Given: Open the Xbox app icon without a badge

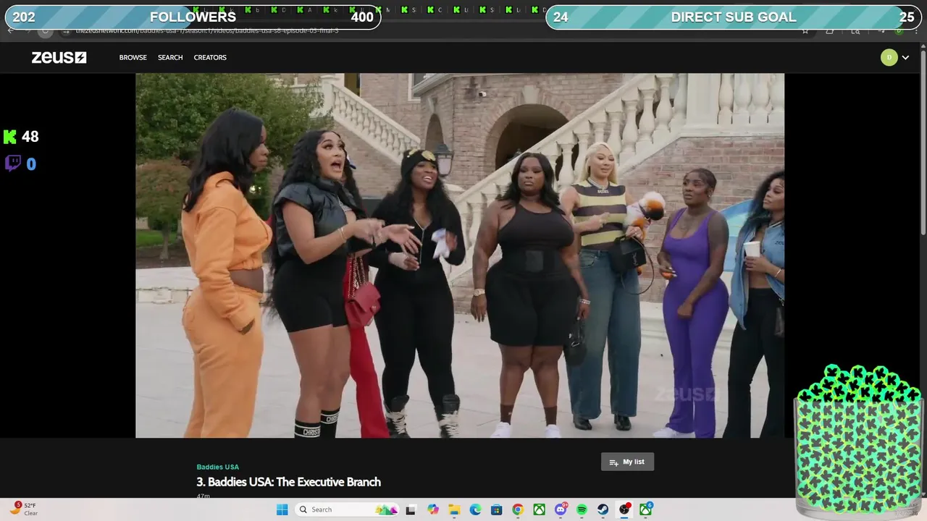Looking at the screenshot, I should point(539,509).
